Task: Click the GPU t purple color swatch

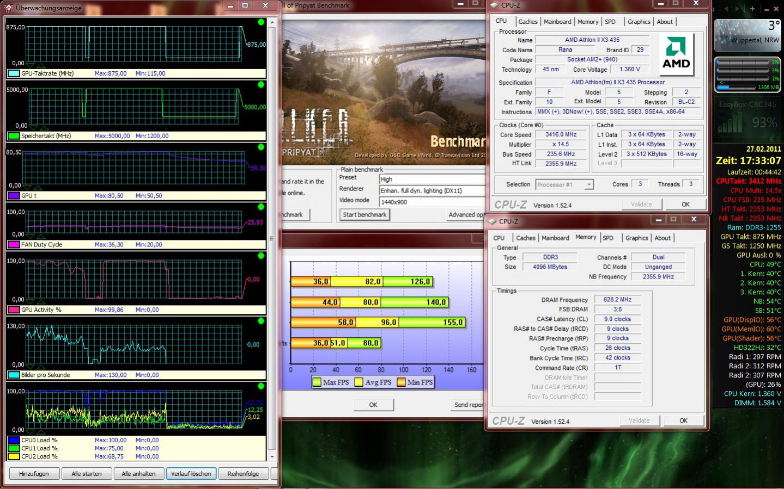Action: 14,196
